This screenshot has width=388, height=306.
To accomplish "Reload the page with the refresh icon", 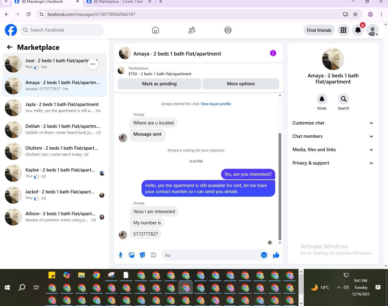I will pyautogui.click(x=28, y=14).
